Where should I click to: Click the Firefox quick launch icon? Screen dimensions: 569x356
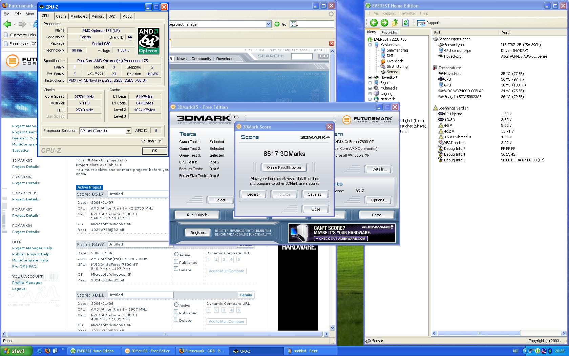pos(47,351)
